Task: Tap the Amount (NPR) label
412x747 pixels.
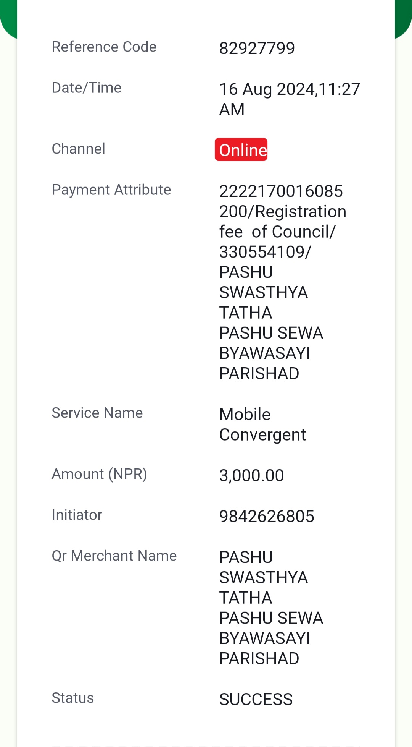Action: pyautogui.click(x=100, y=474)
